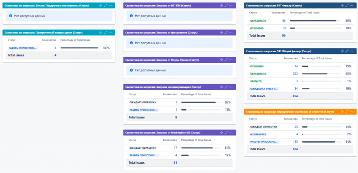This screenshot has width=358, height=173.
Task: Maximize the Запросы от финансистов gadget
Action: pos(226,33)
